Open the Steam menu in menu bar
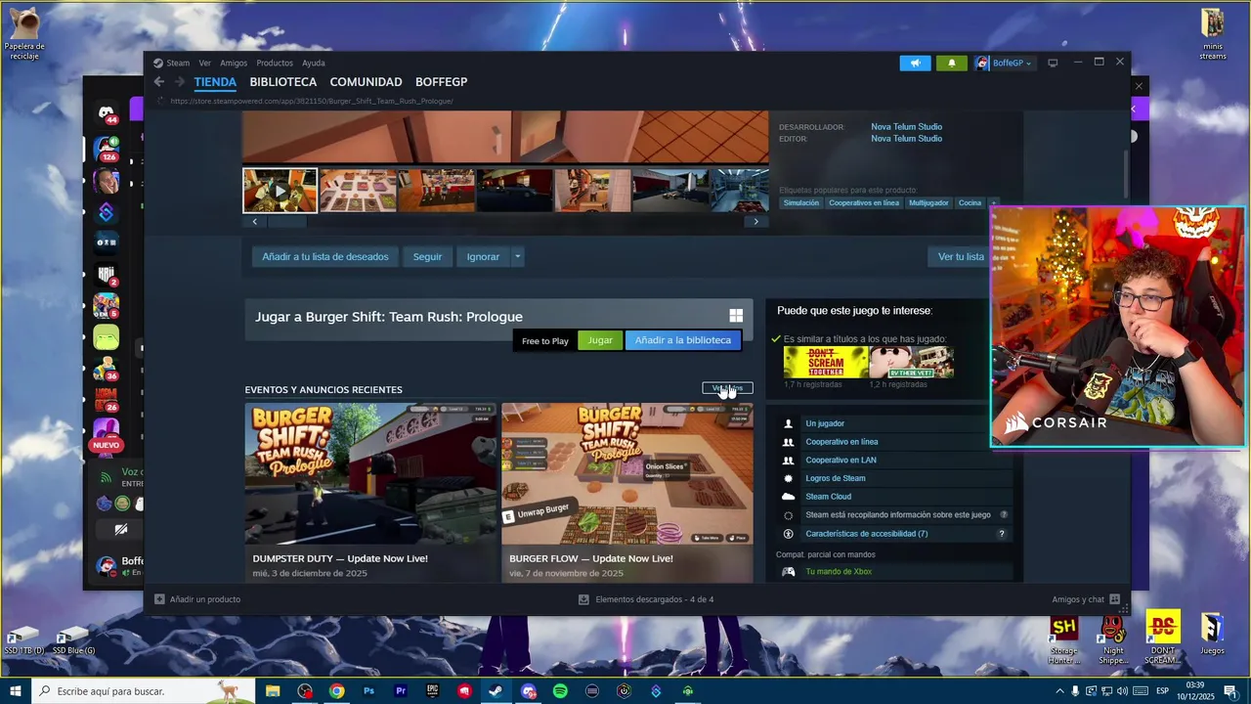 click(x=178, y=63)
